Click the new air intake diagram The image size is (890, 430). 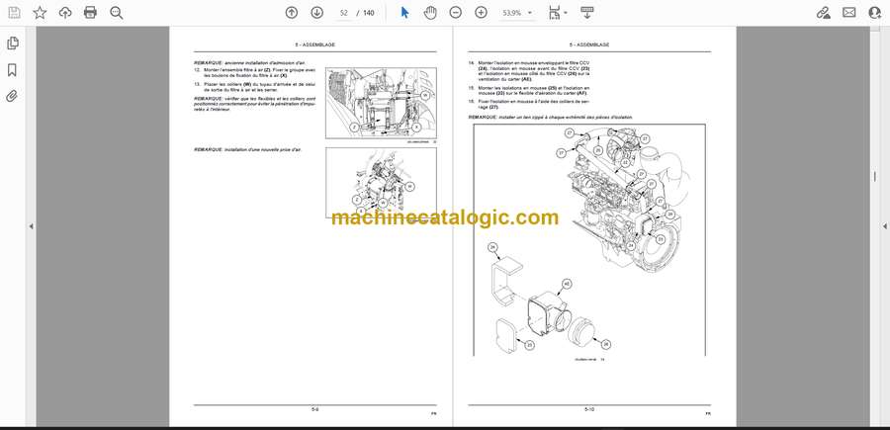(381, 183)
